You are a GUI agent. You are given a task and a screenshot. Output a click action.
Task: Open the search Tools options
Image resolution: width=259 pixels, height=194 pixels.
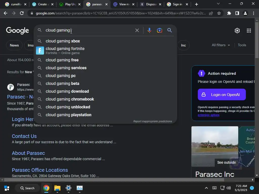click(x=242, y=45)
